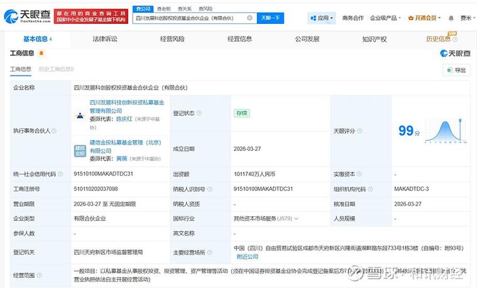477x288 pixels.
Task: Open the 经营风险 tab
Action: [x=172, y=39]
